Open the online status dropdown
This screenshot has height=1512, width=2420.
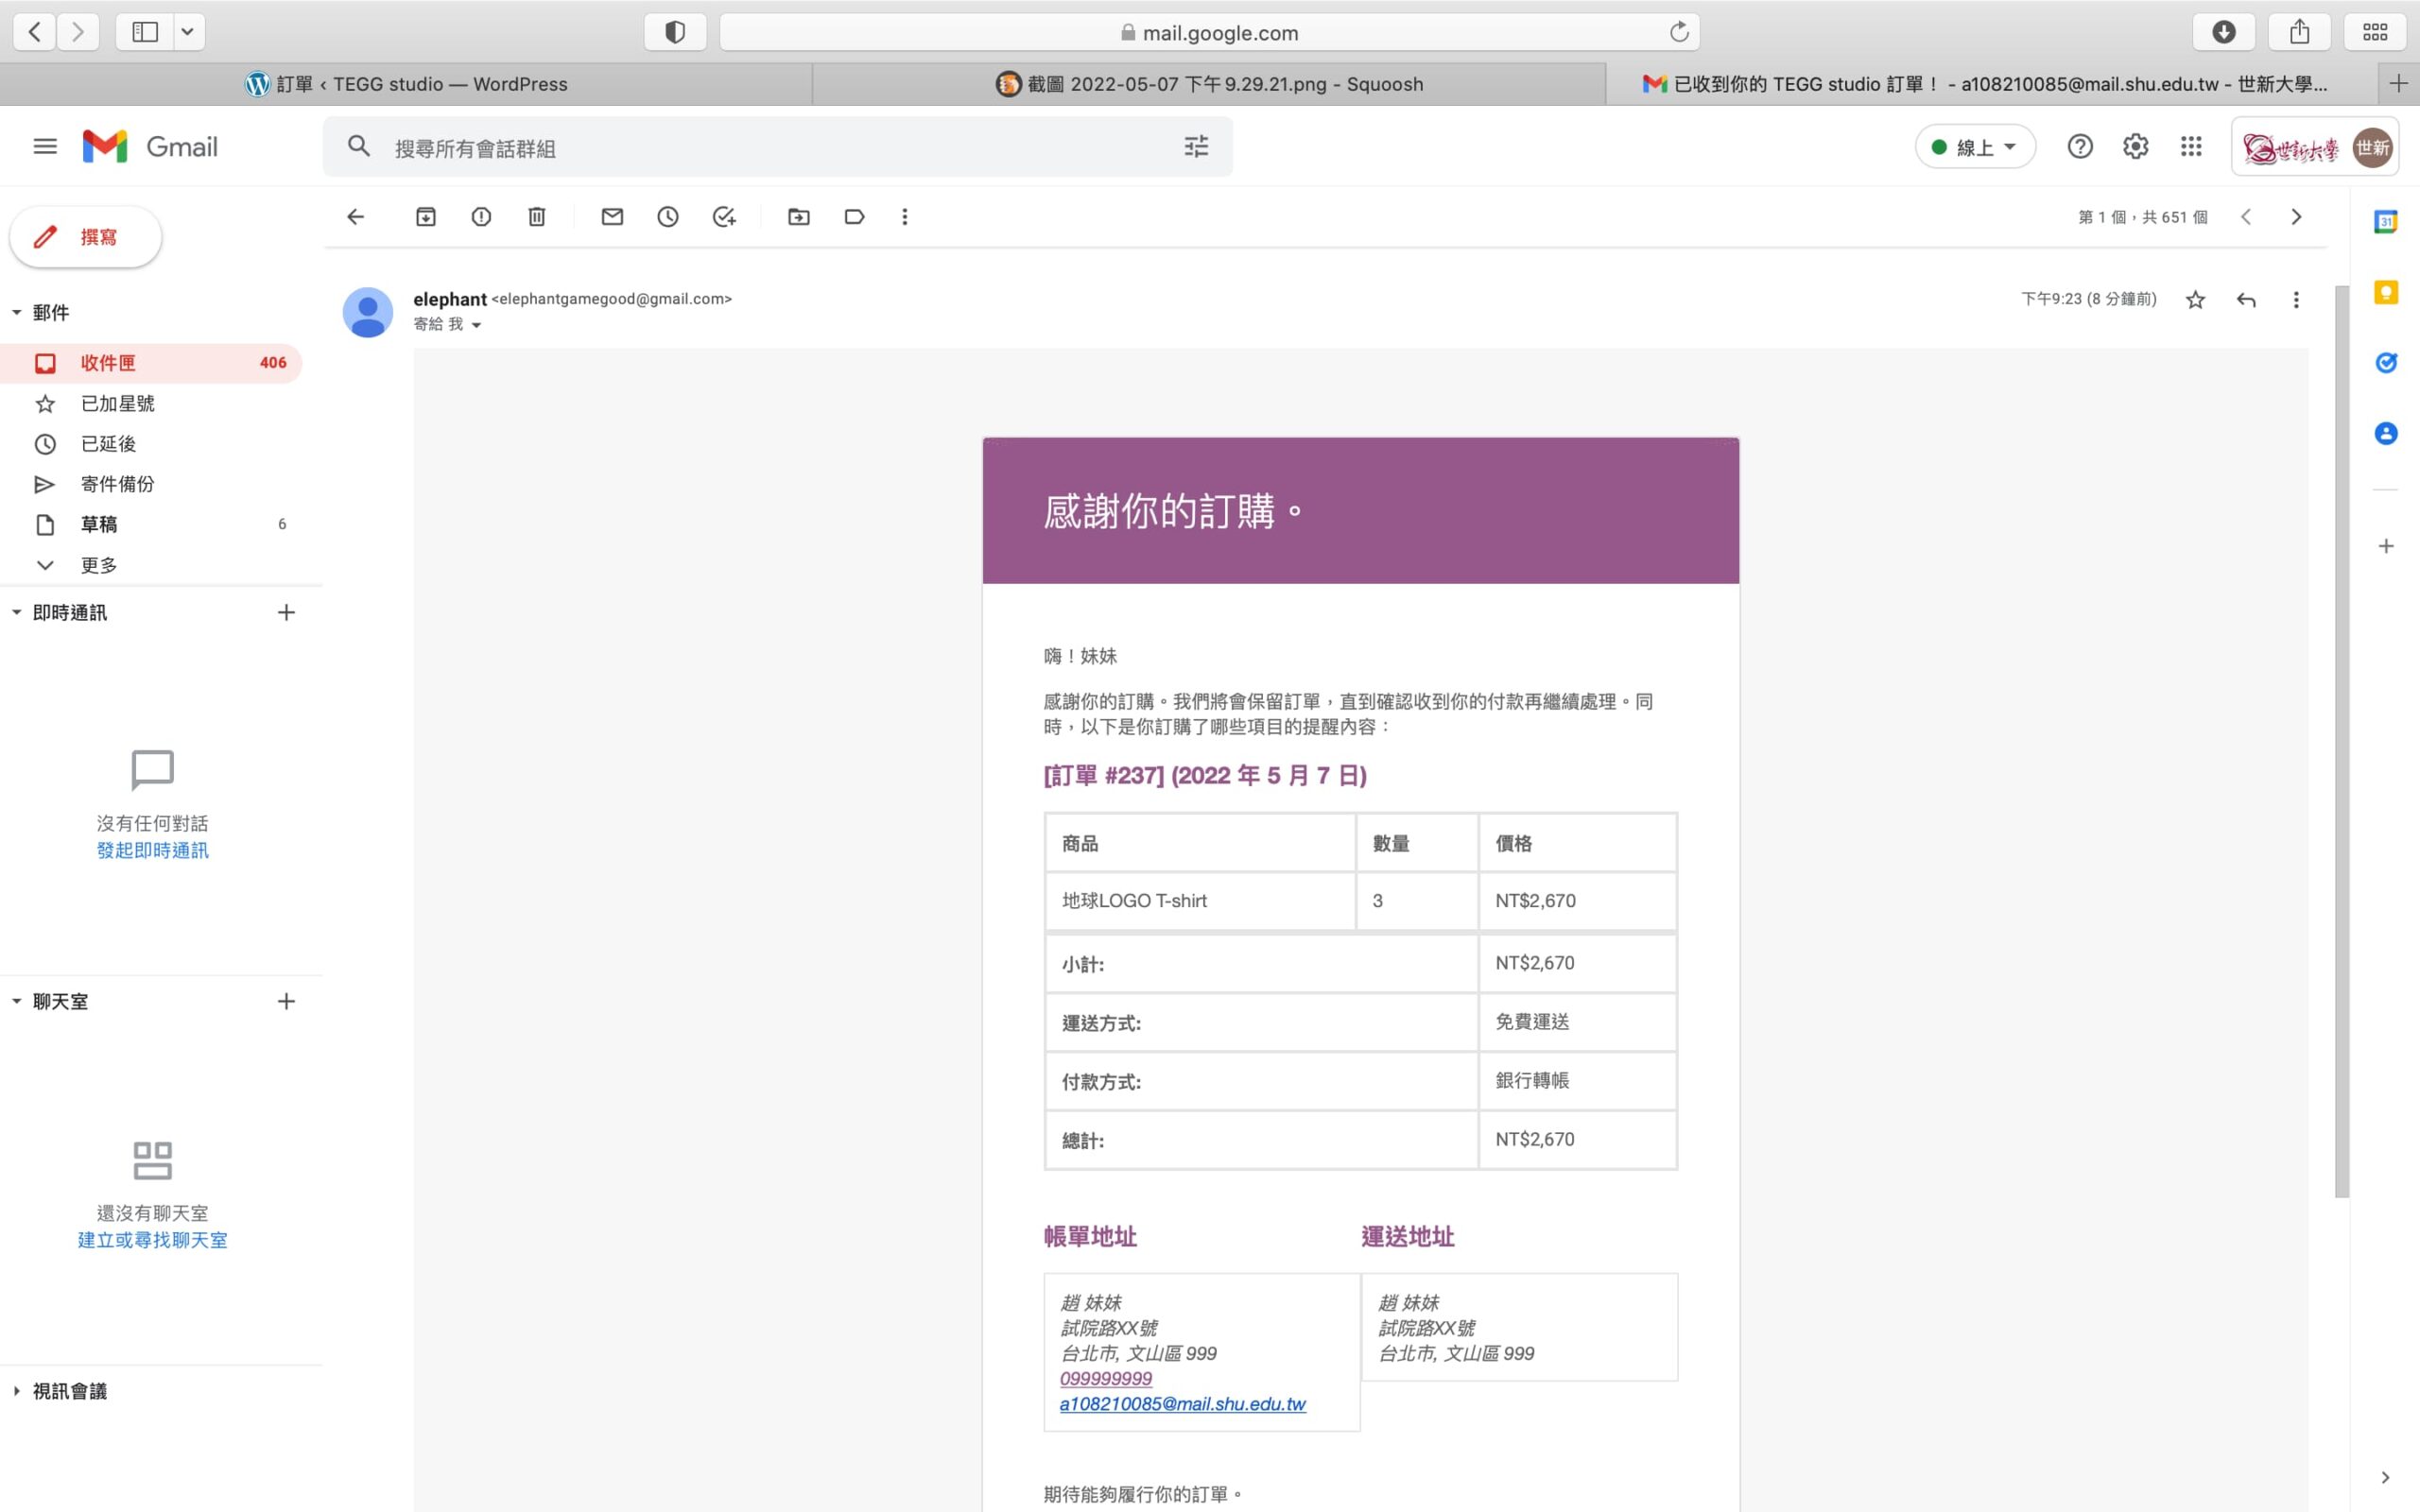pos(1975,148)
